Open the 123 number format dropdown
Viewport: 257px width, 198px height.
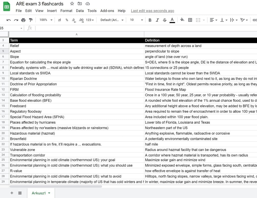coord(90,20)
